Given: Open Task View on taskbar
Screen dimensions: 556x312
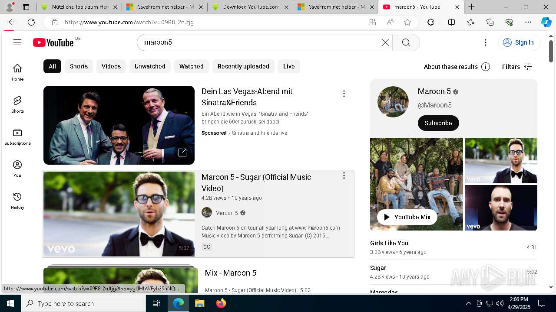Looking at the screenshot, I should (156, 303).
